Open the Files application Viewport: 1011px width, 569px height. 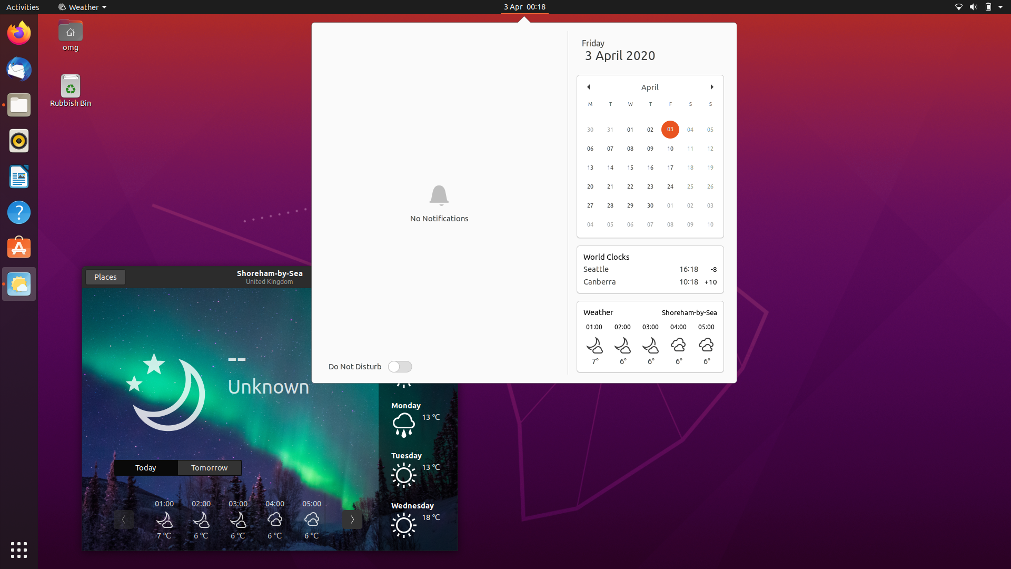click(x=18, y=105)
